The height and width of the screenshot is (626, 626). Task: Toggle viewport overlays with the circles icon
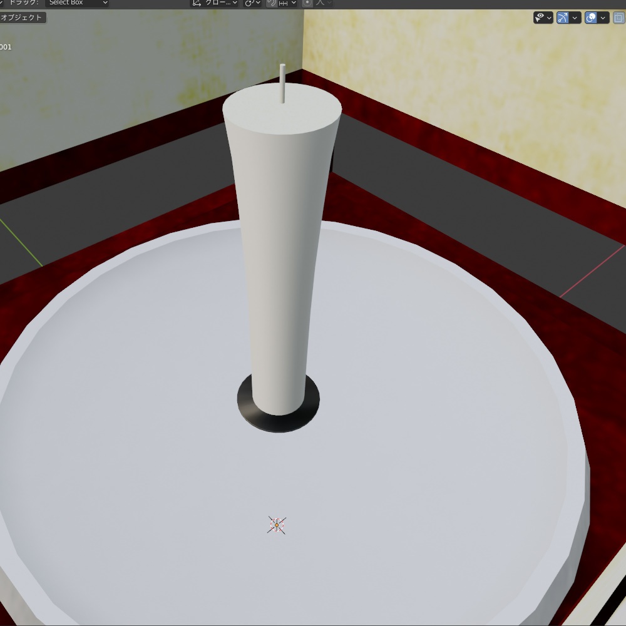point(590,18)
